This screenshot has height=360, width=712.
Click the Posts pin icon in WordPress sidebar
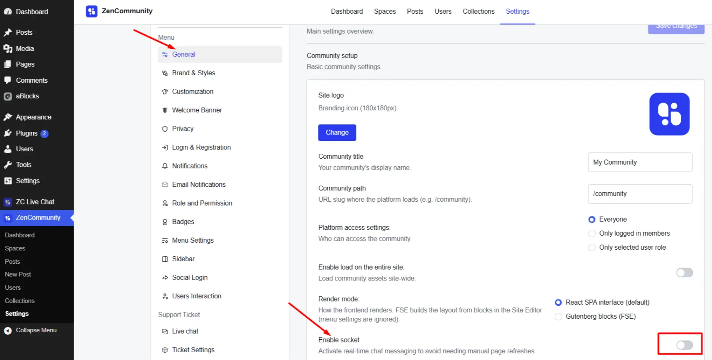(8, 32)
